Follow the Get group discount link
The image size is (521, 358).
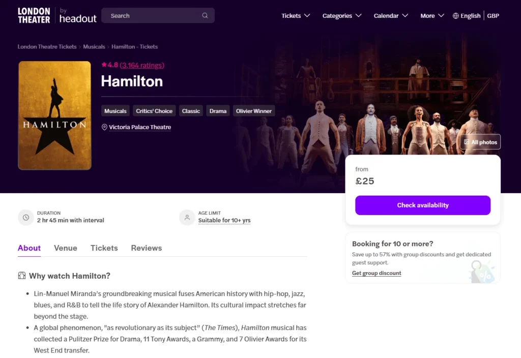377,273
